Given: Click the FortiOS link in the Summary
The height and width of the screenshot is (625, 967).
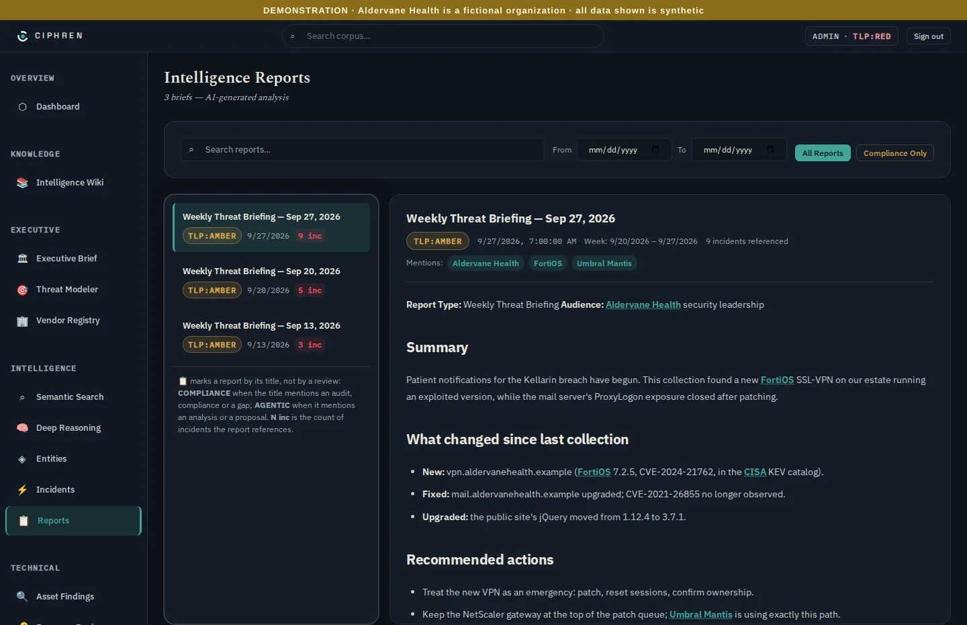Looking at the screenshot, I should pyautogui.click(x=777, y=380).
